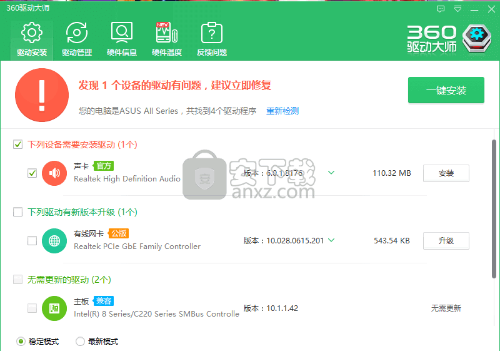Click the motherboard chip icon
This screenshot has height=351, width=500.
click(54, 308)
